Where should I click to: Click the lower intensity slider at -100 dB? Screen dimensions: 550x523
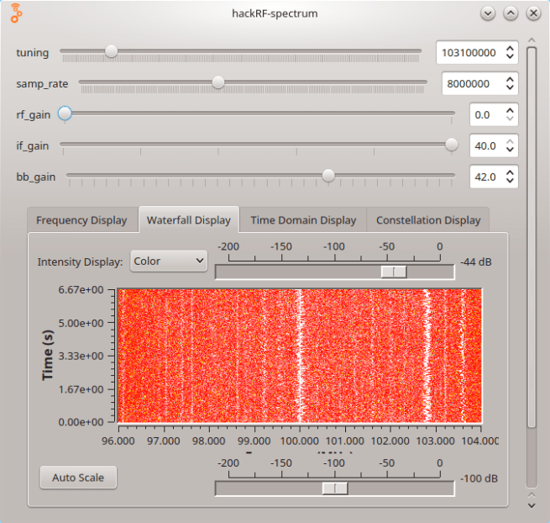pyautogui.click(x=335, y=489)
